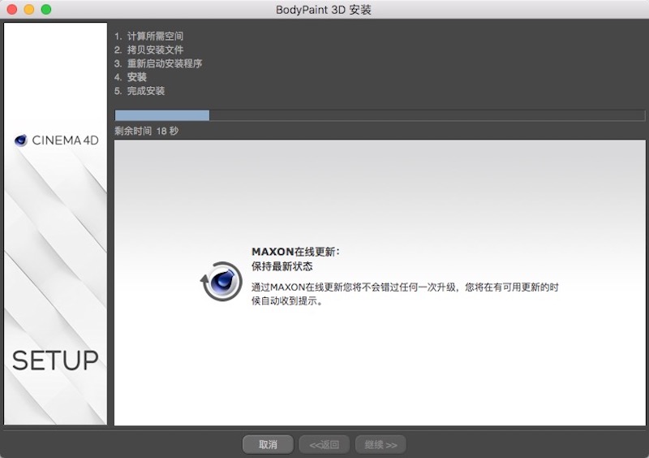Click the description starting 通过MAXON在线更新
The image size is (649, 458).
coord(405,294)
